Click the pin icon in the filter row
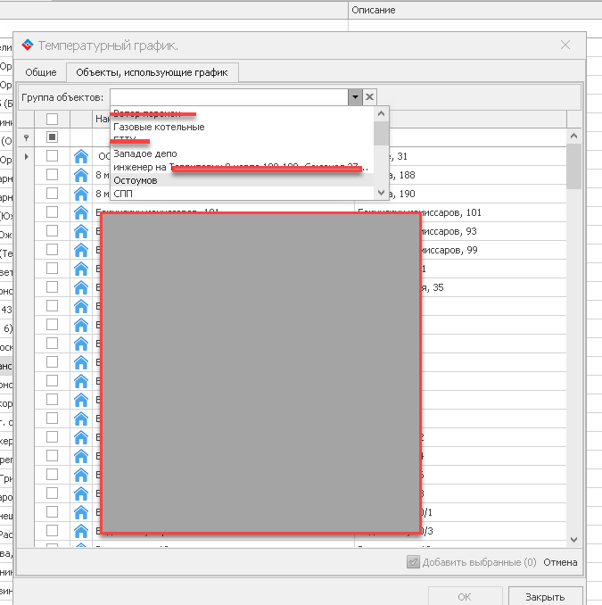The height and width of the screenshot is (605, 602). 26,137
